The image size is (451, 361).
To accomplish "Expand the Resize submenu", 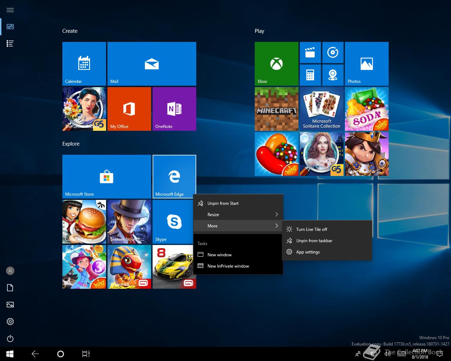I will coord(238,215).
